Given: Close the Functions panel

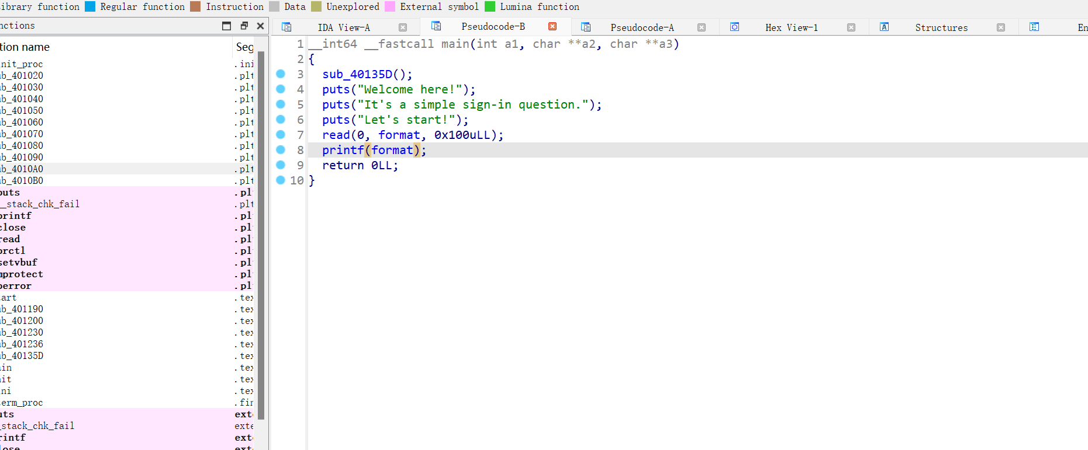Looking at the screenshot, I should (x=261, y=26).
